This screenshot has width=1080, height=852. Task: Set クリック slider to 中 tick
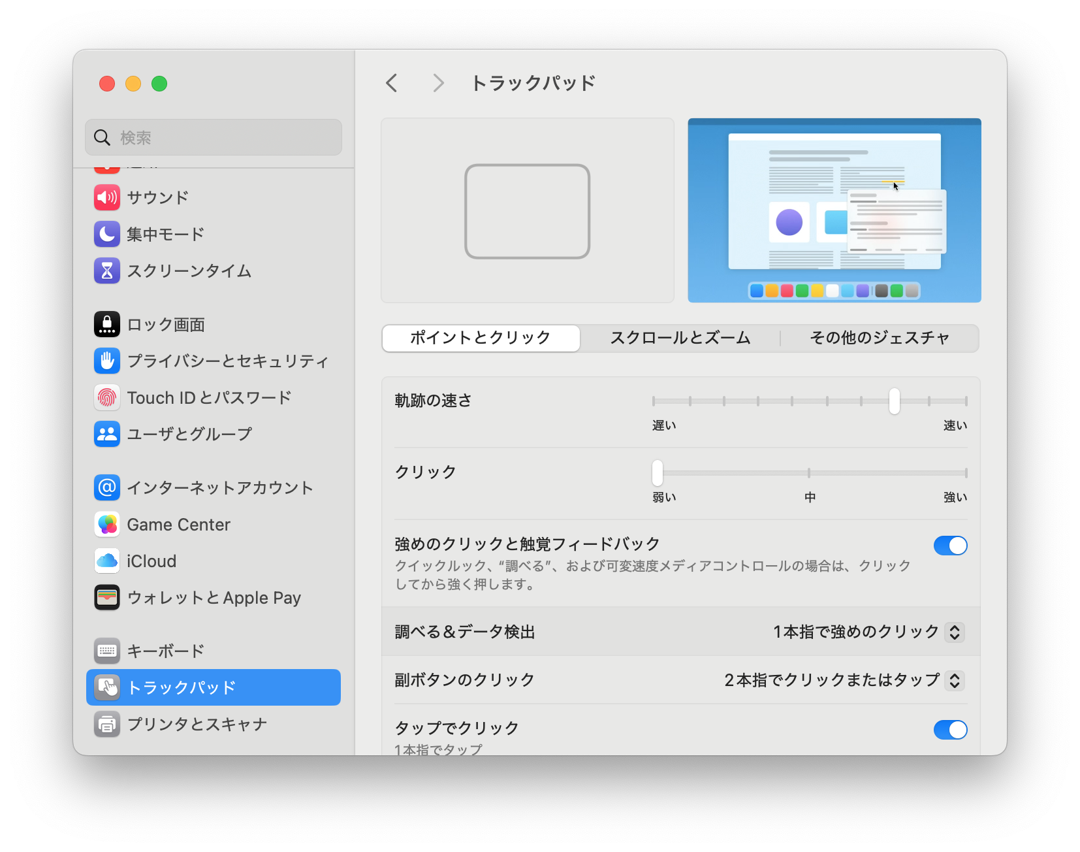click(x=809, y=473)
